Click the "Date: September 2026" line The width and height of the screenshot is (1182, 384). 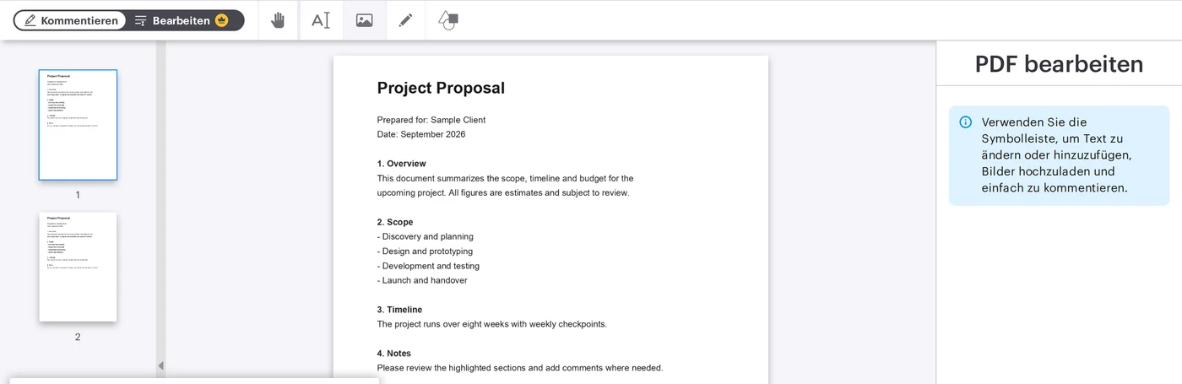[x=421, y=134]
